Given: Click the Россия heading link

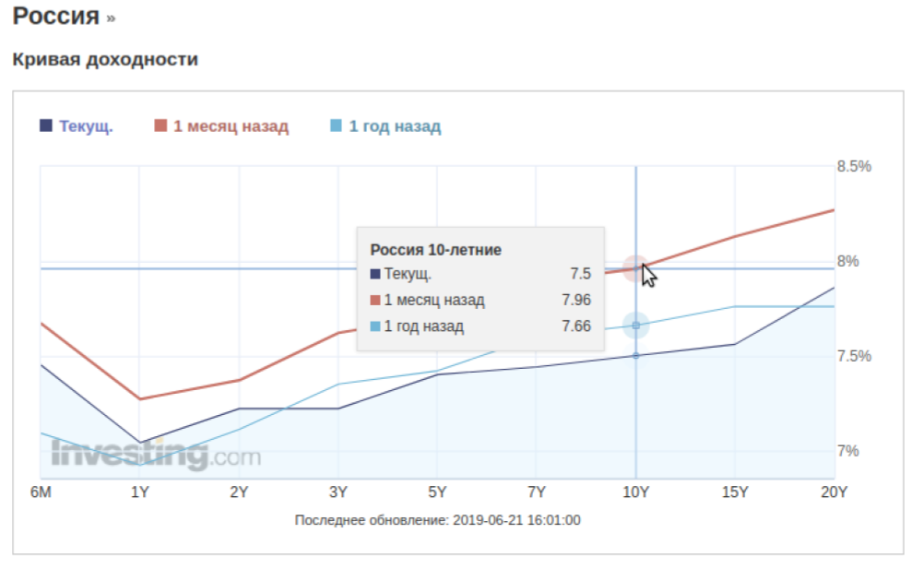Looking at the screenshot, I should pos(55,16).
